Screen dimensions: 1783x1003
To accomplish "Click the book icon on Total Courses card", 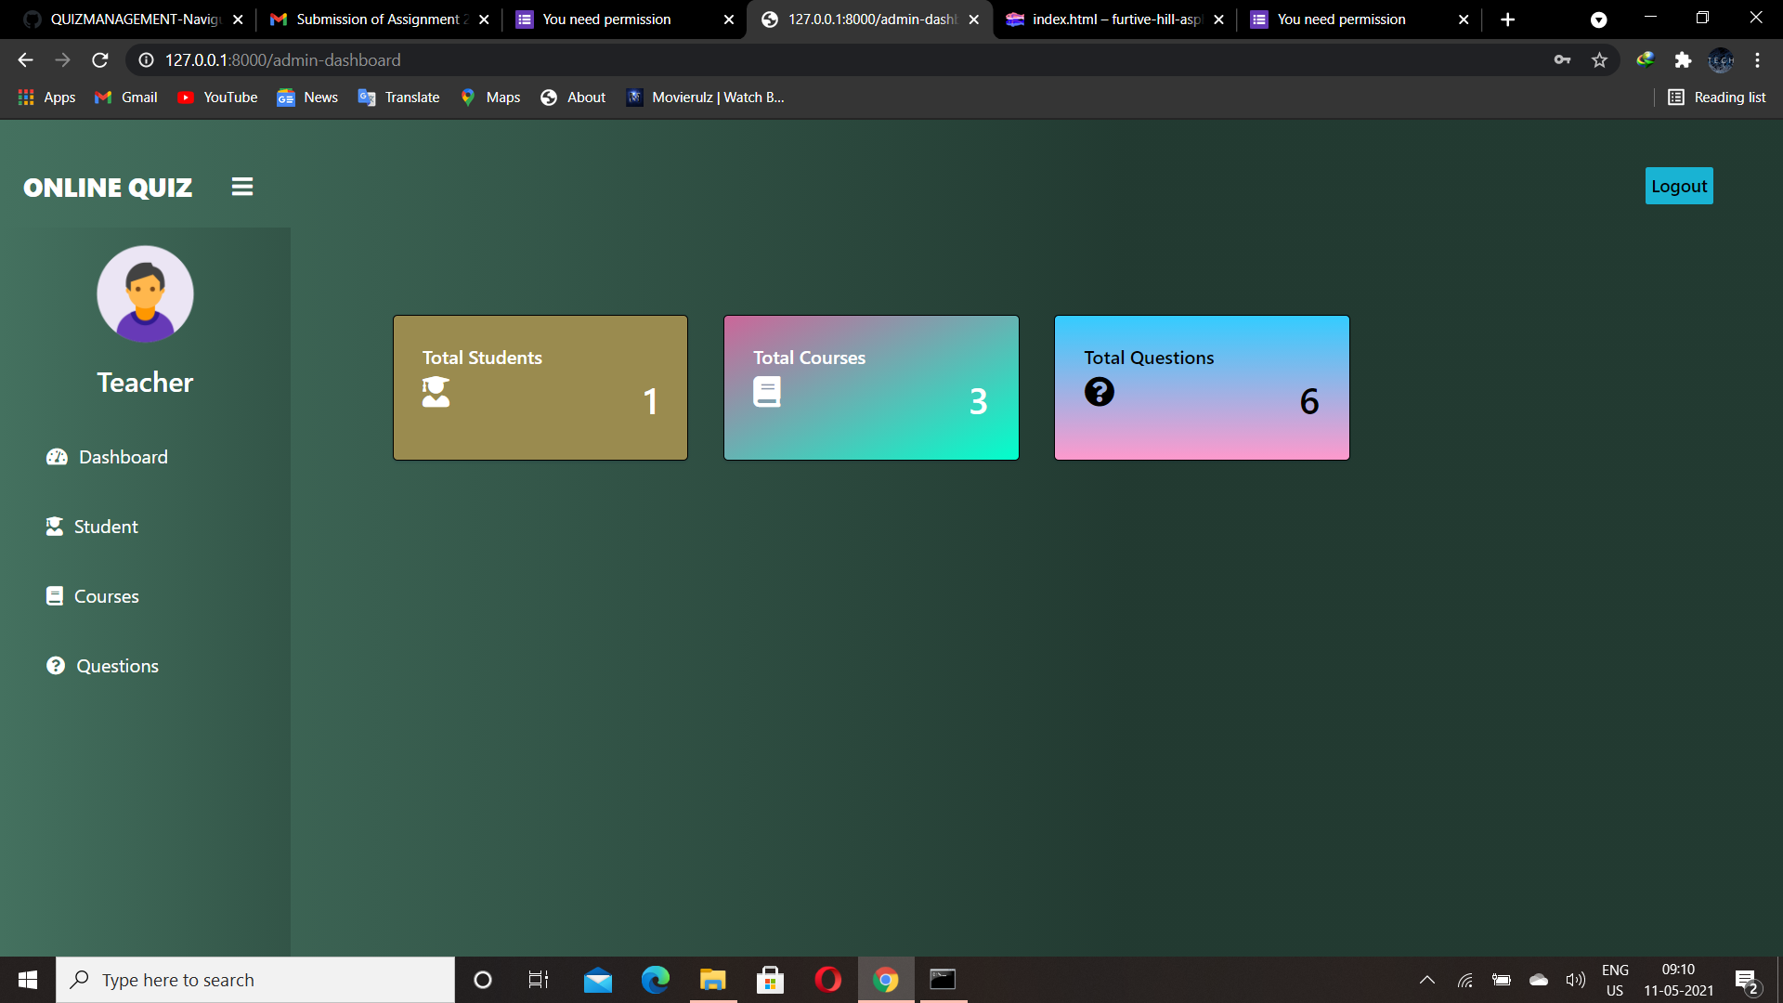I will [x=767, y=390].
